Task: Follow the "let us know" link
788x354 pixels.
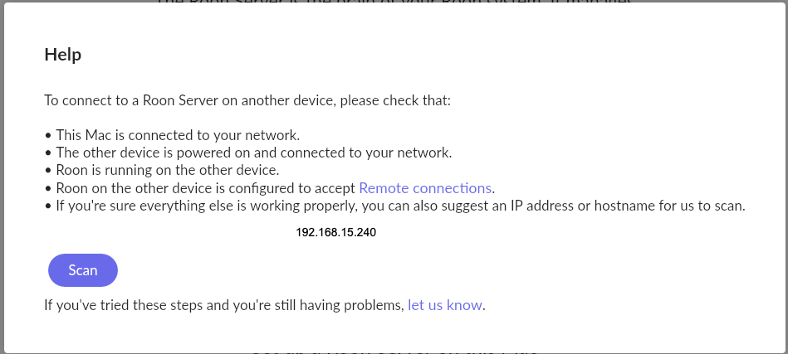Action: [444, 305]
